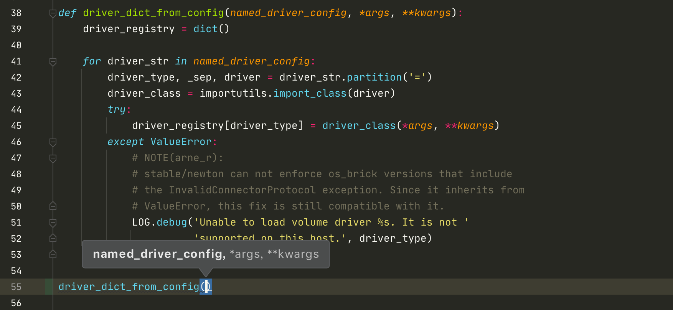Click line number 55 in the gutter
Image resolution: width=673 pixels, height=310 pixels.
point(16,287)
